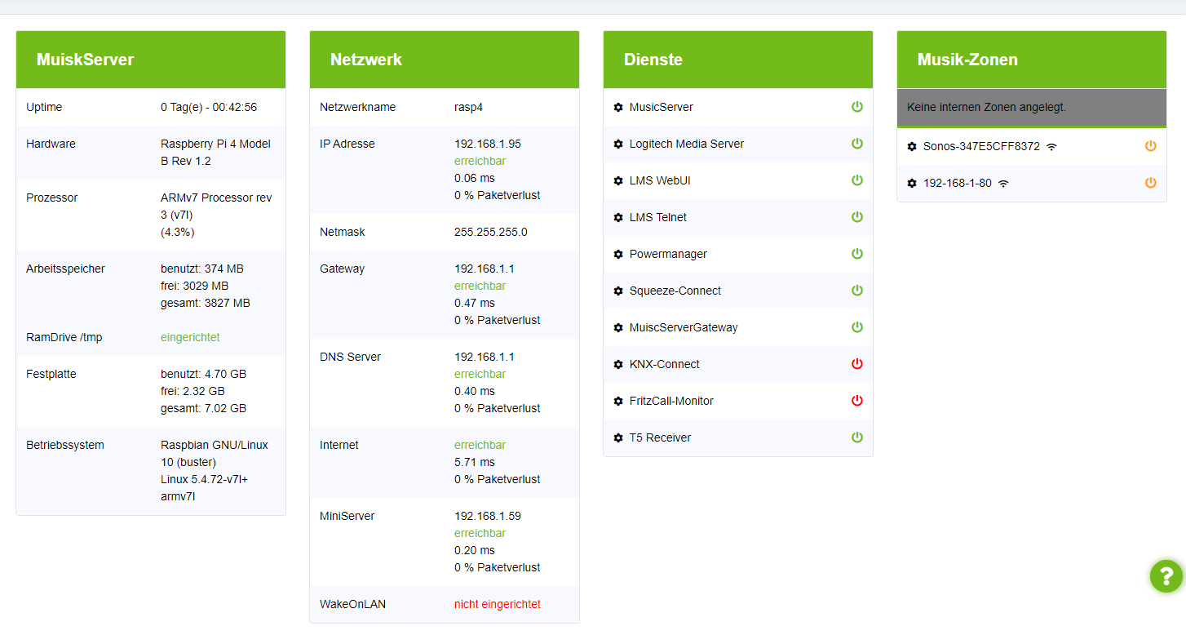Toggle the Squeeze-Connect power icon
Screen dimensions: 1186x644
click(857, 291)
